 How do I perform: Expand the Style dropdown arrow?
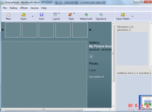click(74, 13)
